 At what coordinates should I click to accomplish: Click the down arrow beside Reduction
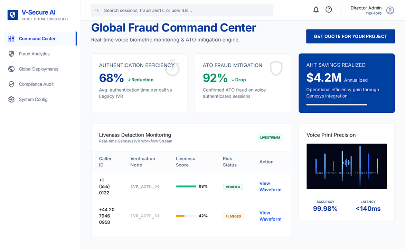[129, 80]
